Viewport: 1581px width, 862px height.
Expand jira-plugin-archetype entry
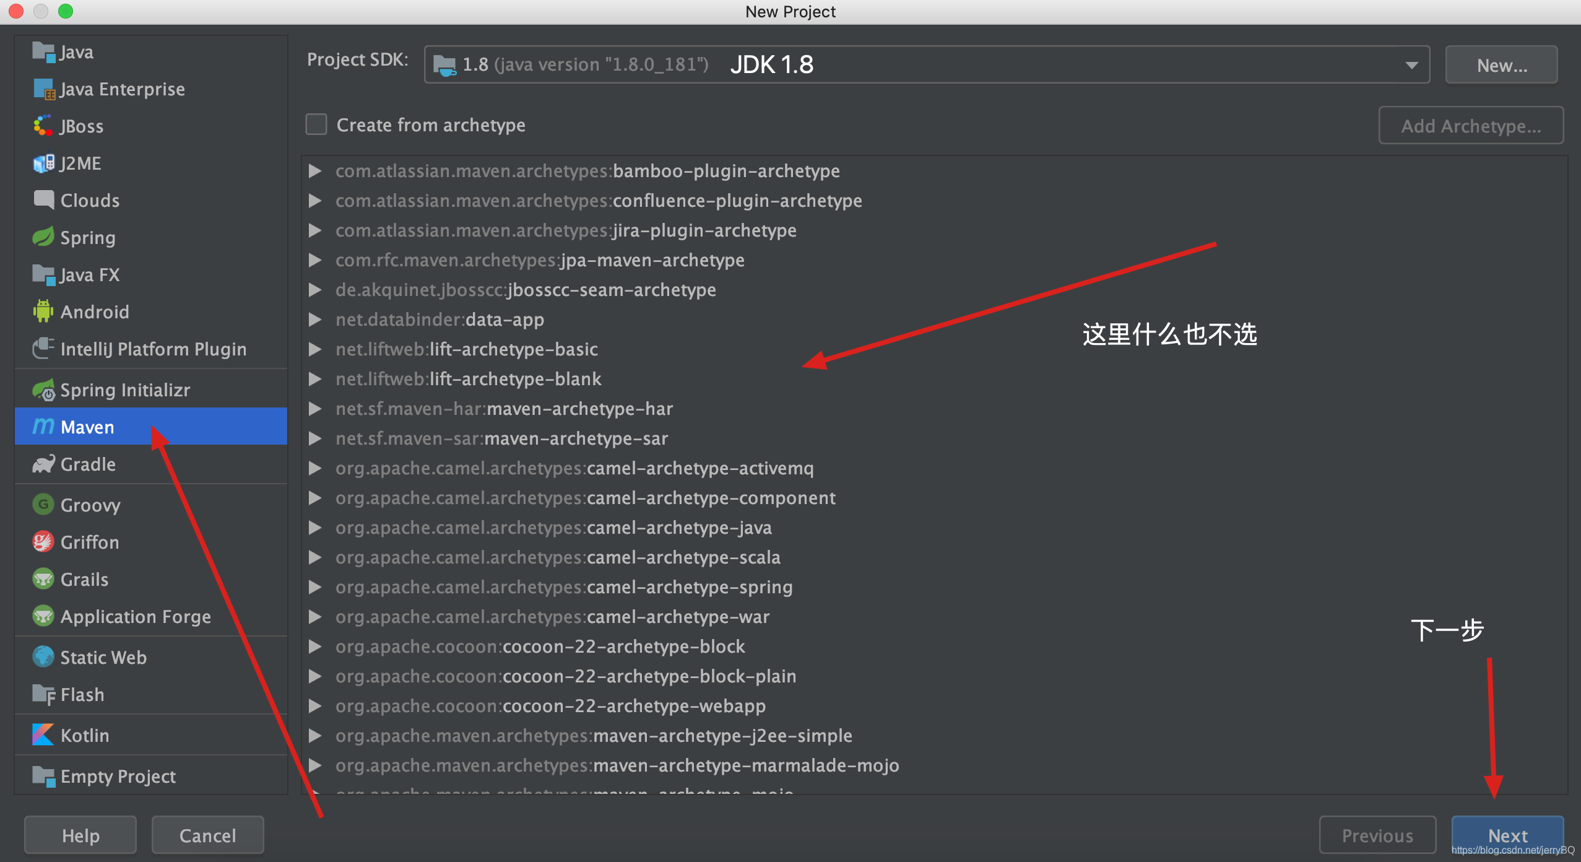(x=315, y=230)
